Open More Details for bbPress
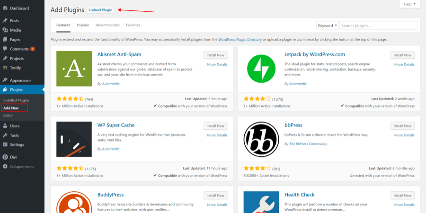The width and height of the screenshot is (426, 213). (405, 135)
